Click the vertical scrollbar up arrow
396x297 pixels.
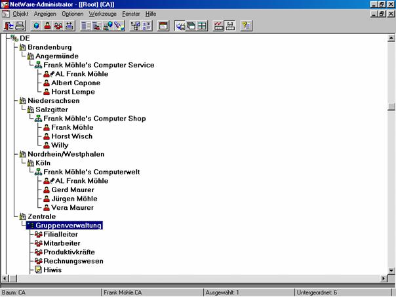(391, 38)
